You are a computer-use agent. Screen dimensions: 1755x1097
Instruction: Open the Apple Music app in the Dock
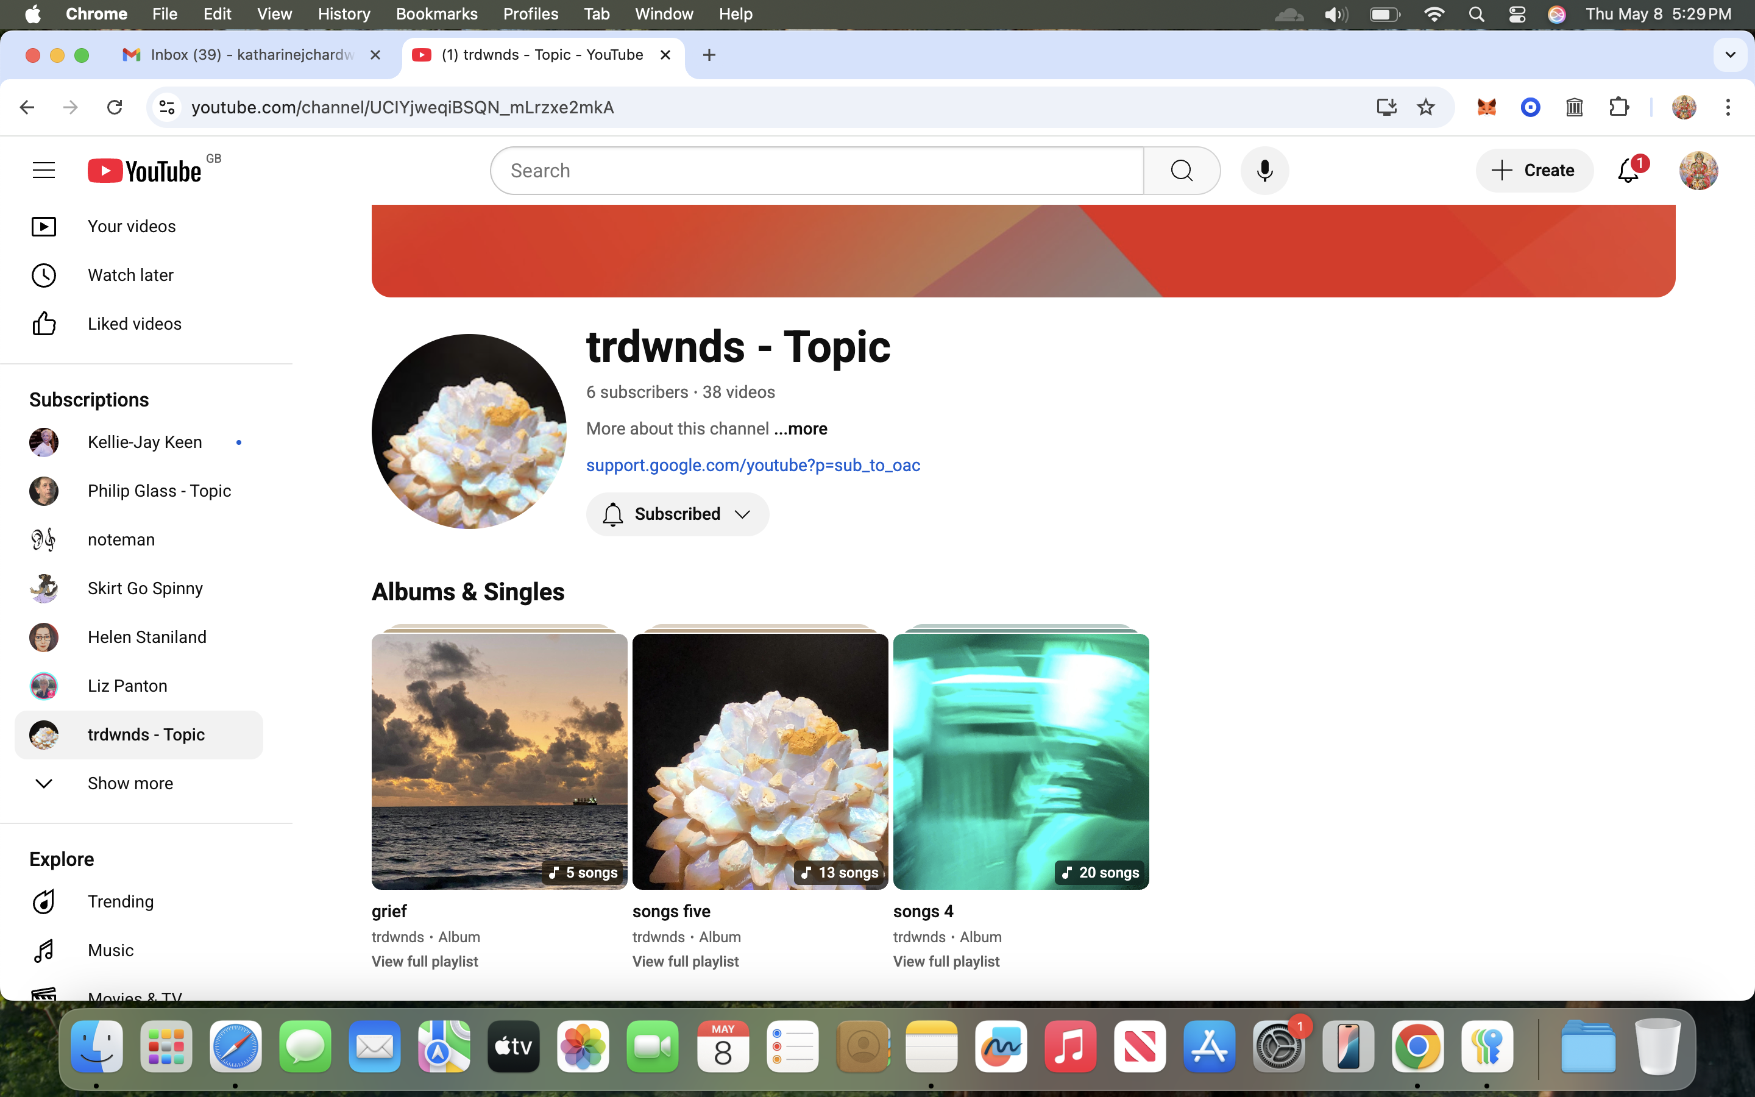pos(1071,1046)
